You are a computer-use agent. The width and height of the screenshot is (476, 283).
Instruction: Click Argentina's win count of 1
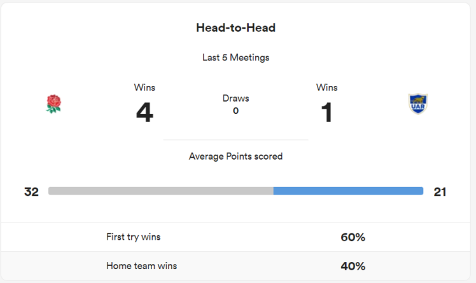click(327, 113)
